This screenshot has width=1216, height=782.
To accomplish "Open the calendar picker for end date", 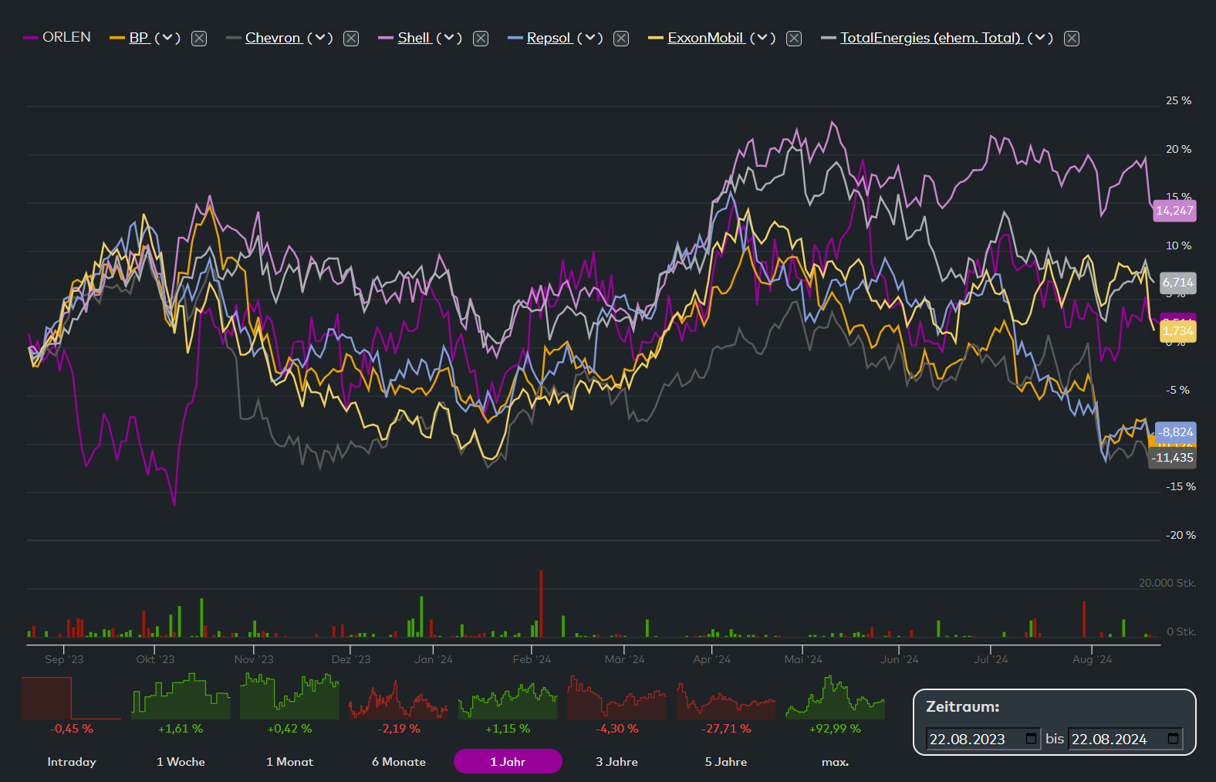I will (1174, 738).
